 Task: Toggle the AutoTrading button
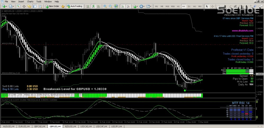tap(74, 6)
